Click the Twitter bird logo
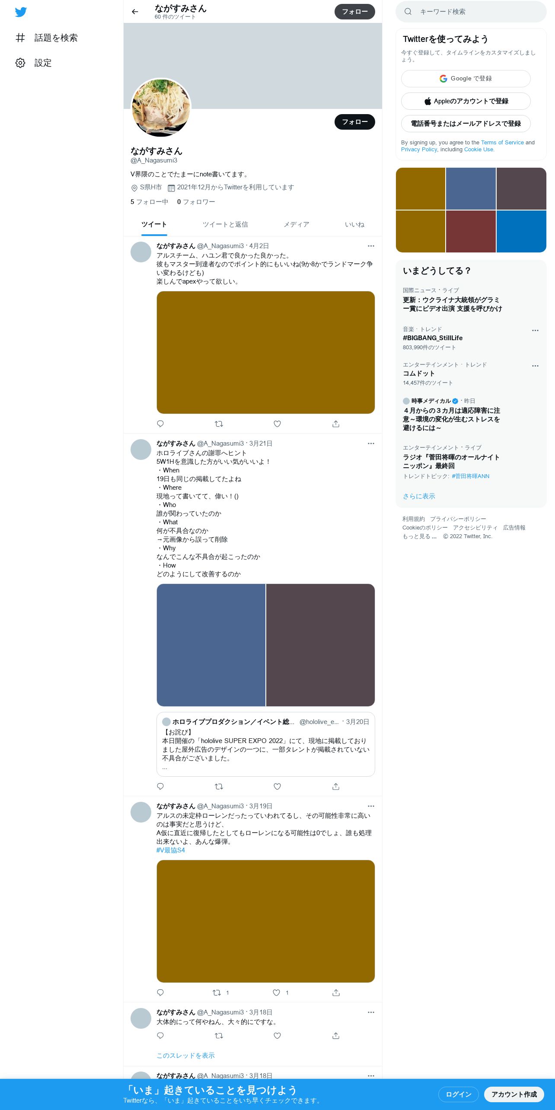555x1110 pixels. (21, 12)
